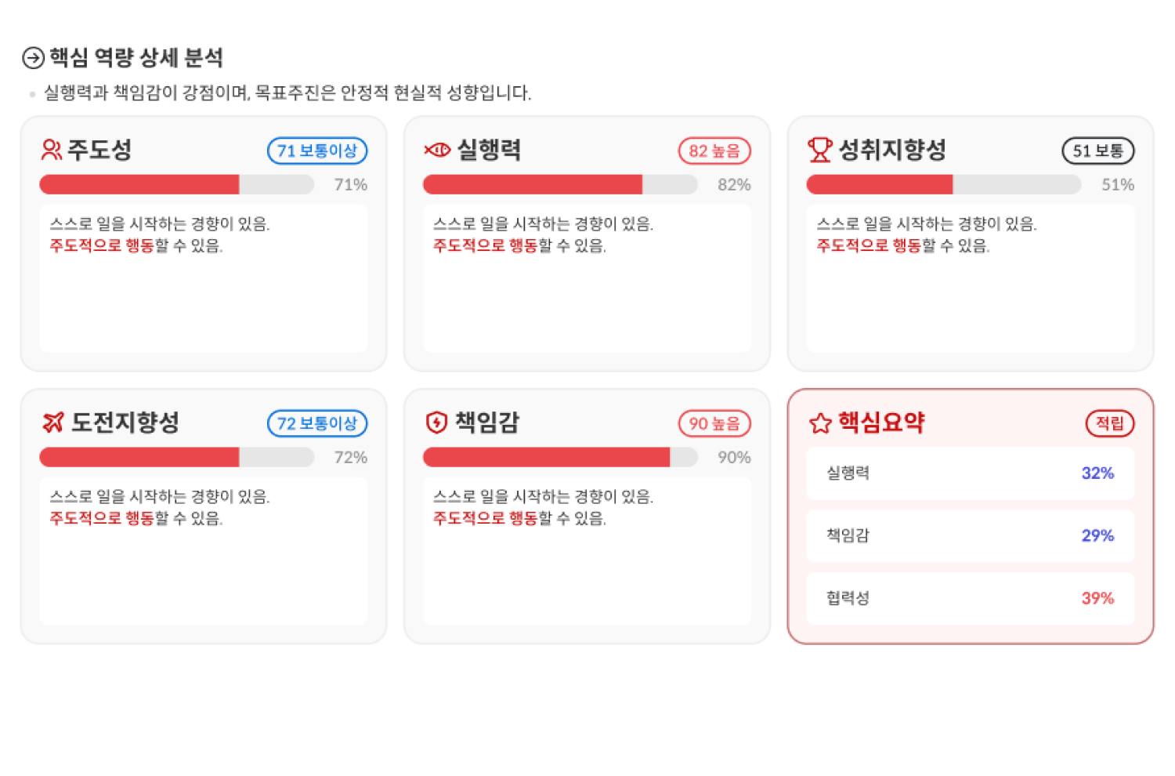Click the bullet dot before the summary sentence

pyautogui.click(x=31, y=93)
